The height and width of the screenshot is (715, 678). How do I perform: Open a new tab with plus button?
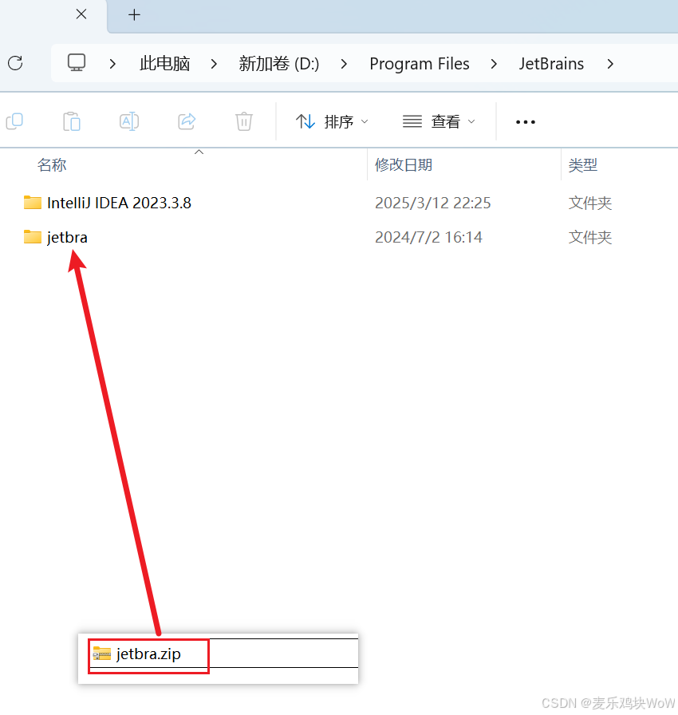click(x=135, y=15)
